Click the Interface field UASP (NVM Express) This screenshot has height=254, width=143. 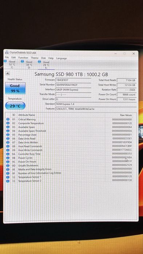point(73,90)
